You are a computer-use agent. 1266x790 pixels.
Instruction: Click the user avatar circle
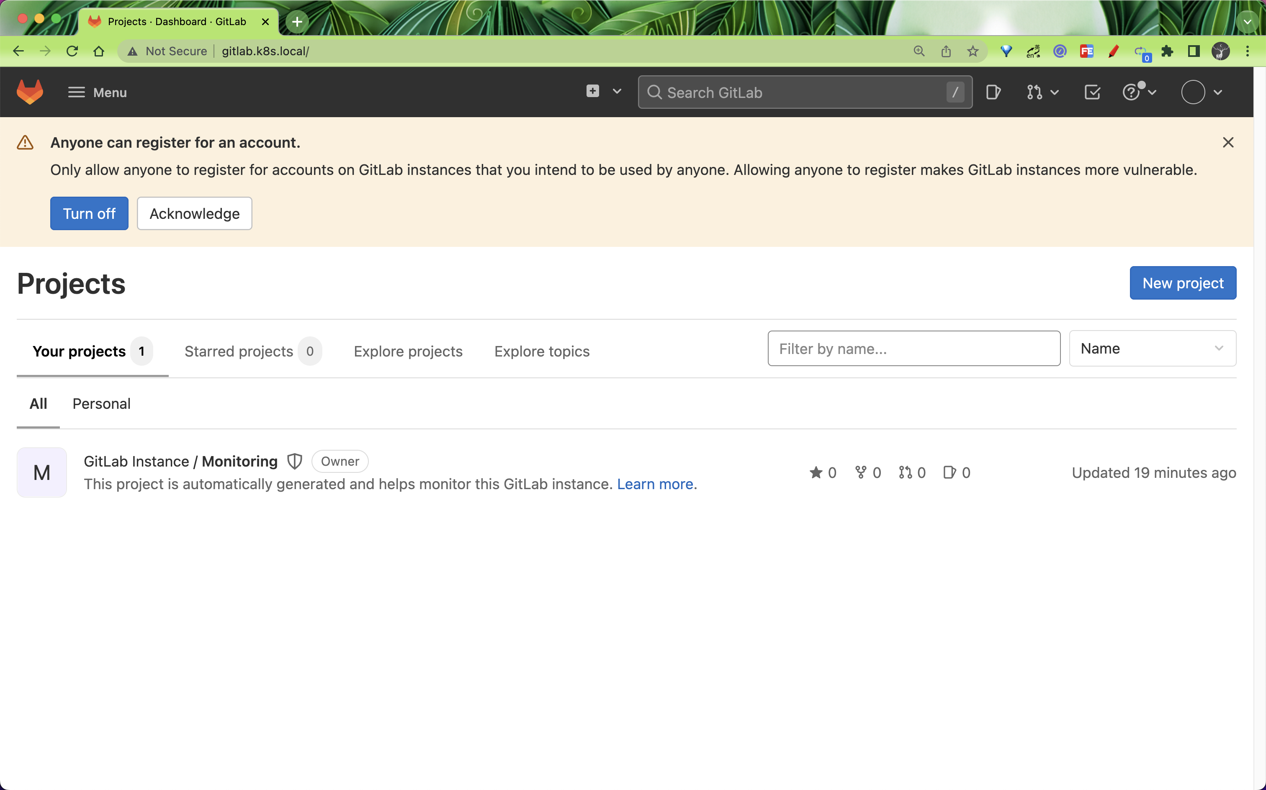1193,92
